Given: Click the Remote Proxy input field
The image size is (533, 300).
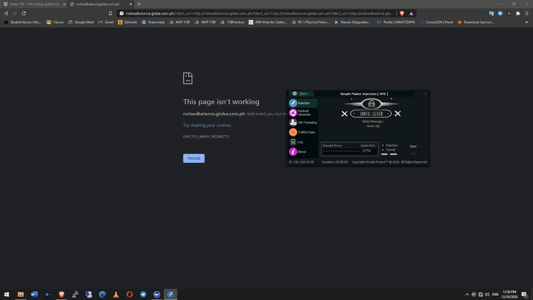Looking at the screenshot, I should click(x=342, y=151).
